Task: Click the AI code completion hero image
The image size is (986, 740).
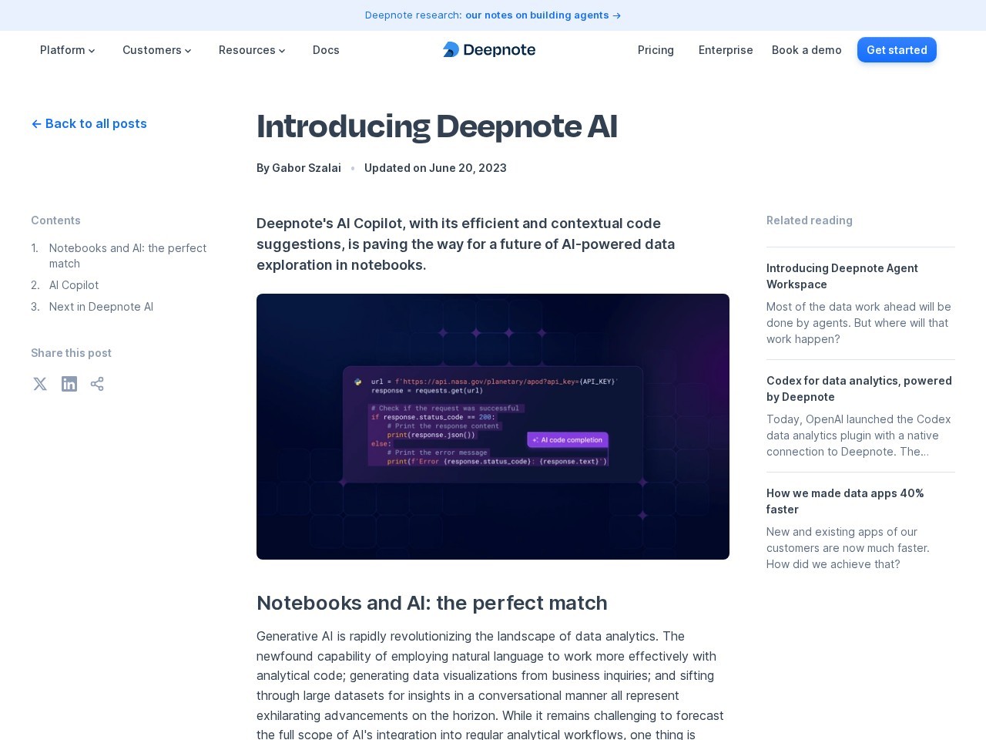Action: (493, 426)
